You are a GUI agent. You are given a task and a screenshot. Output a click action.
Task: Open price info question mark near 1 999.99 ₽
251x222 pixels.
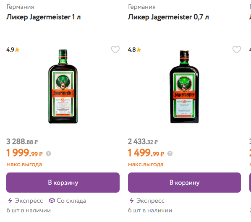point(49,154)
